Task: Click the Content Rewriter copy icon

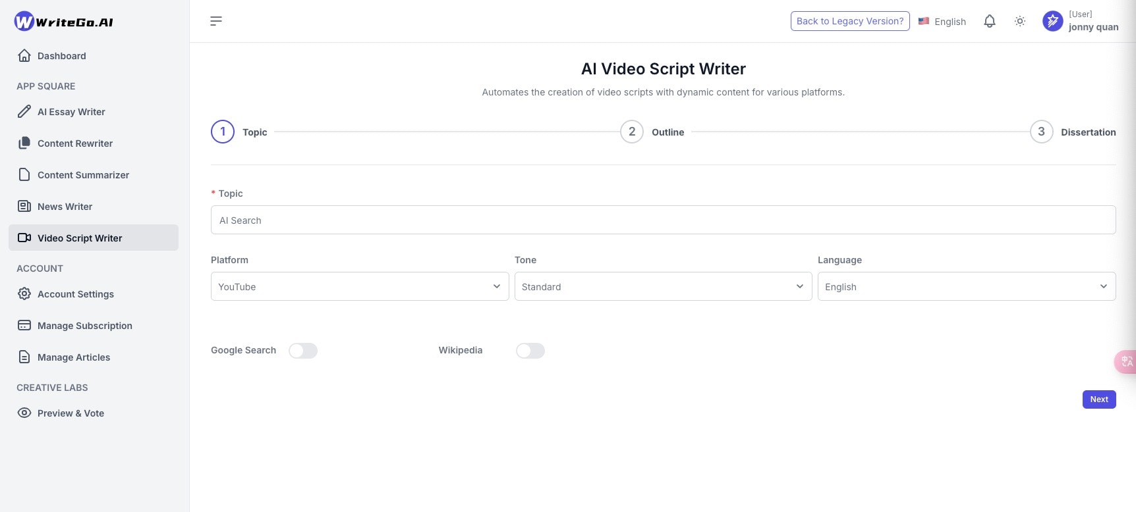Action: 24,143
